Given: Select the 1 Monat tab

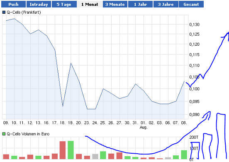Looking at the screenshot, I should pyautogui.click(x=90, y=4).
